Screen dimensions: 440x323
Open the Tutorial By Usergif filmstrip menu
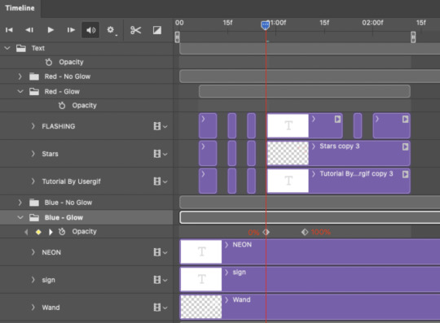161,181
